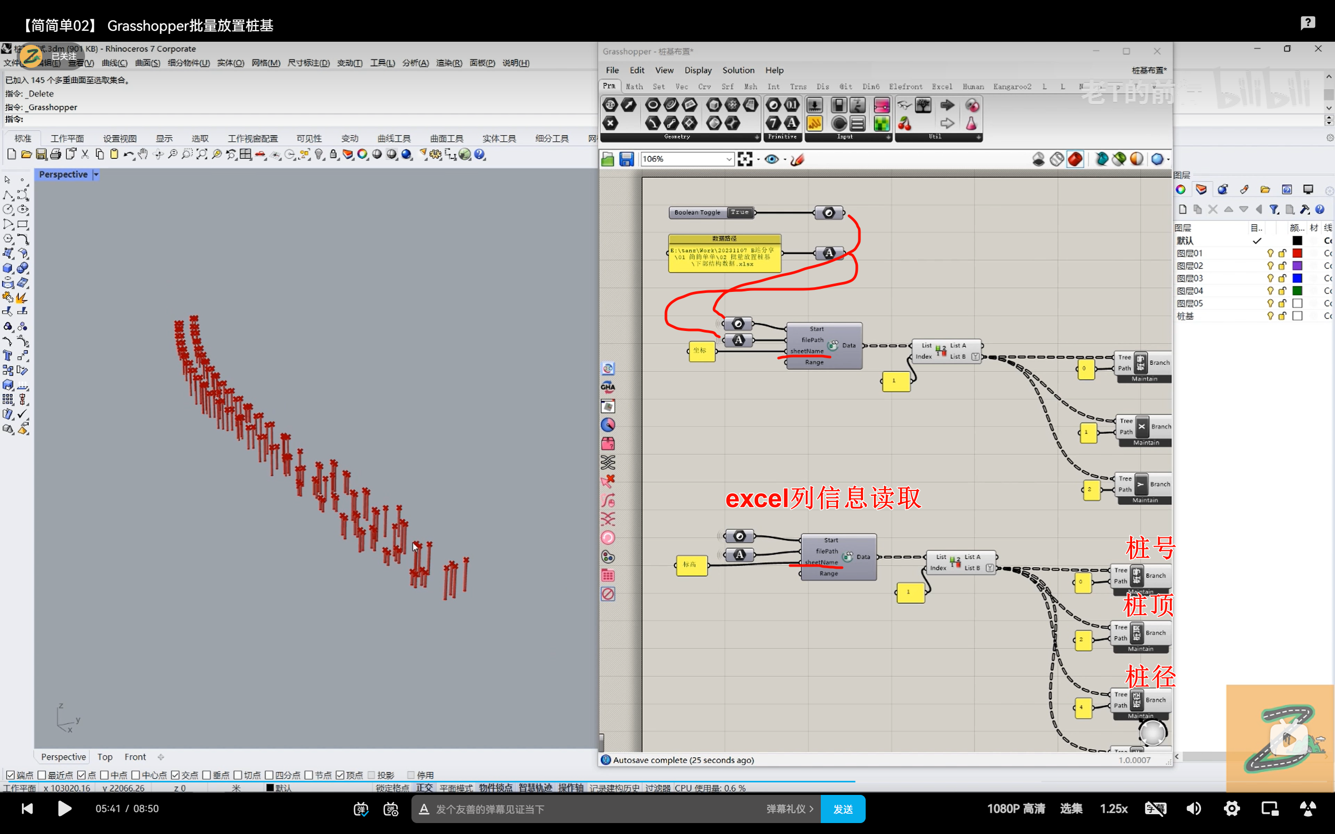Click the 选集 episode list button

tap(1071, 808)
